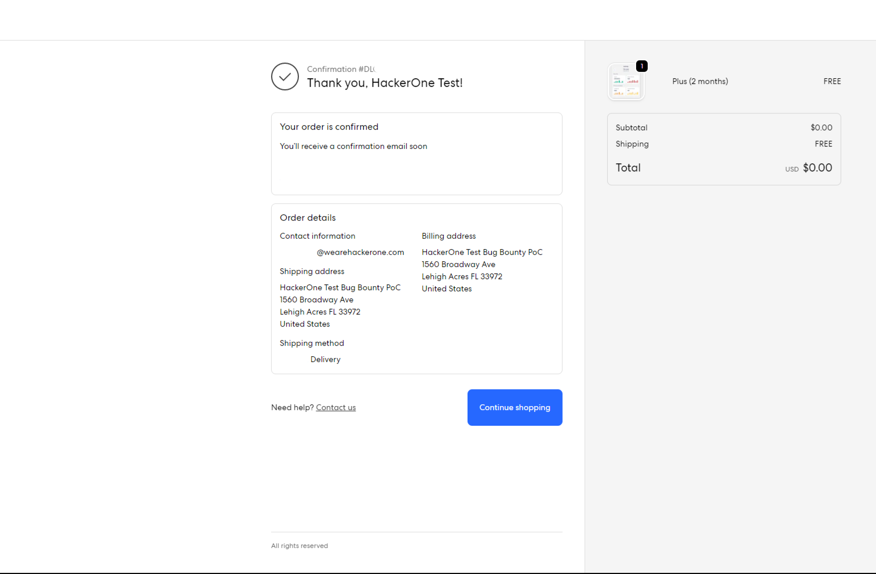The image size is (876, 574).
Task: Click the 'Shipping address' label
Action: 312,272
